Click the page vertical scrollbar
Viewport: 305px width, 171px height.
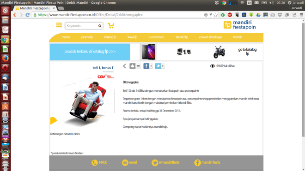[x=303, y=80]
